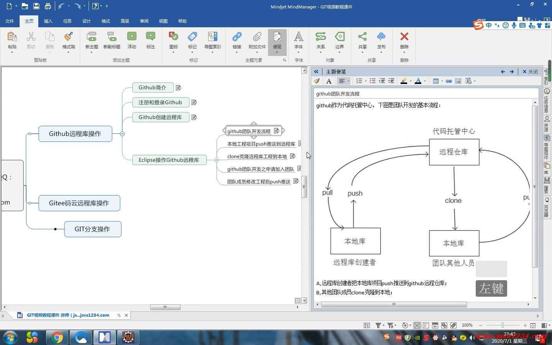Close the notes pane with 关闭 button

(x=530, y=72)
